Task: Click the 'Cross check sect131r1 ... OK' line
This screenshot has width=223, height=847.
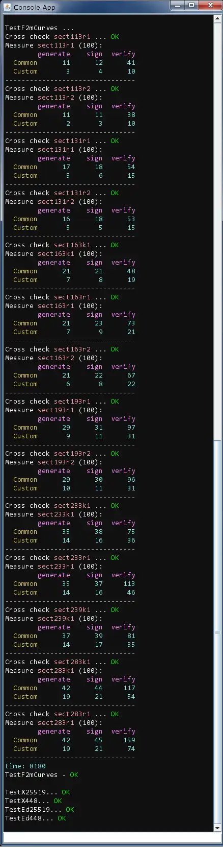Action: point(62,141)
